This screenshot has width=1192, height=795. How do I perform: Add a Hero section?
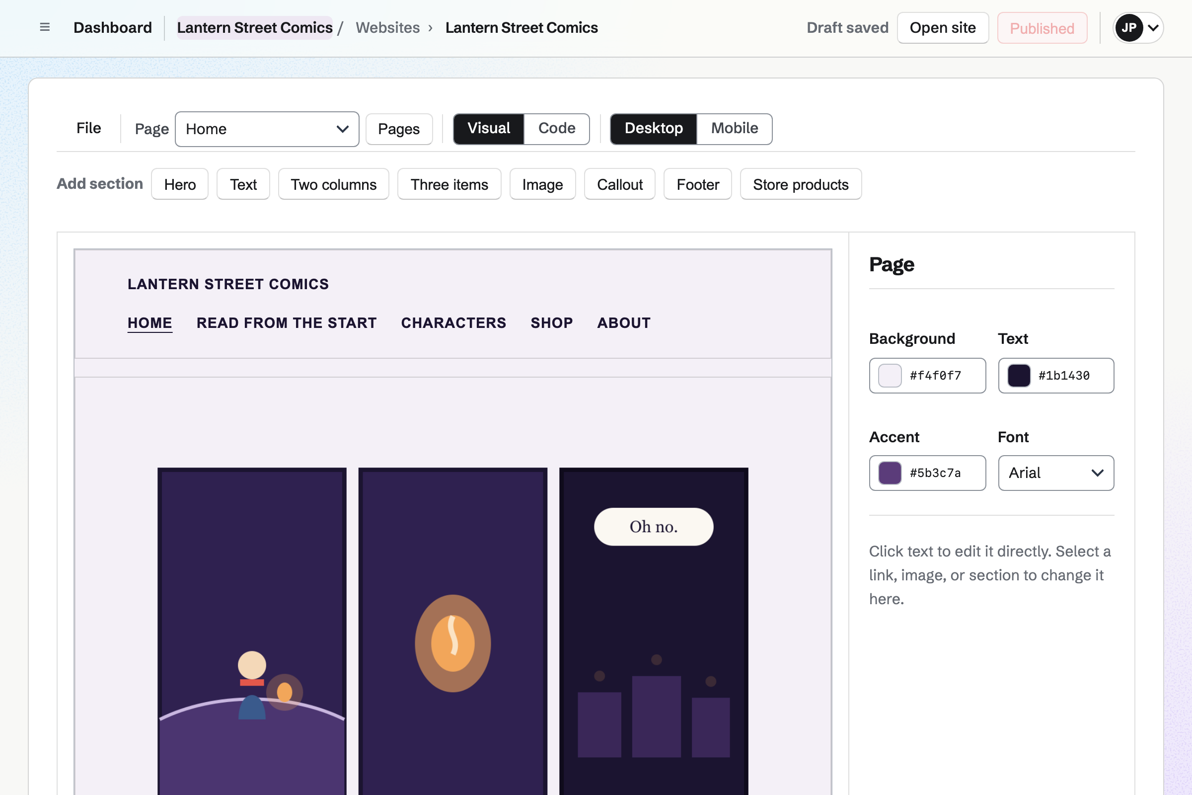pyautogui.click(x=180, y=184)
